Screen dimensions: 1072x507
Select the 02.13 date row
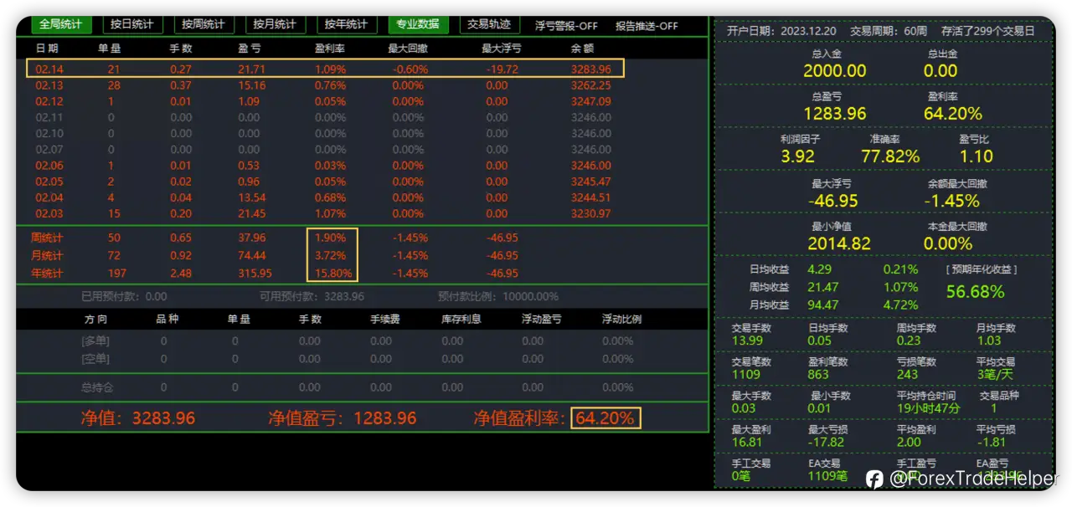pos(325,85)
